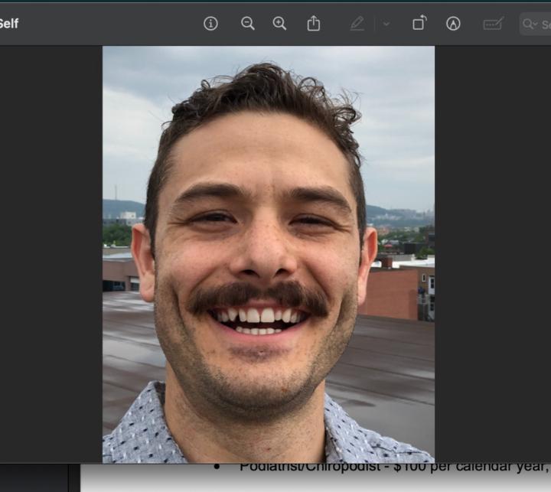Rotate the image with the rotate icon
This screenshot has width=551, height=492.
[419, 24]
